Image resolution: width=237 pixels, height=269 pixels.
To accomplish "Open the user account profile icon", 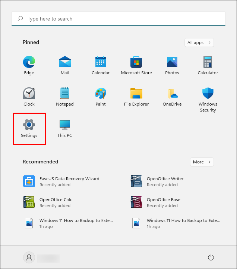I will point(29,257).
